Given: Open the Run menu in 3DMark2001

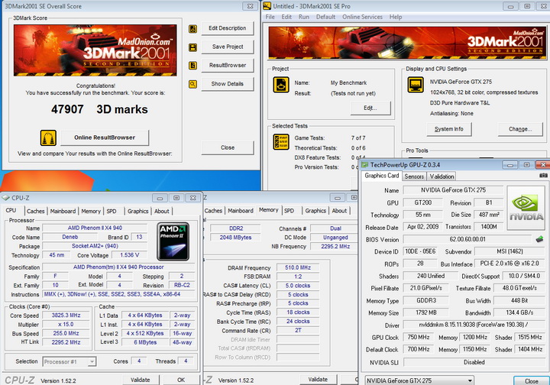Looking at the screenshot, I should click(304, 17).
